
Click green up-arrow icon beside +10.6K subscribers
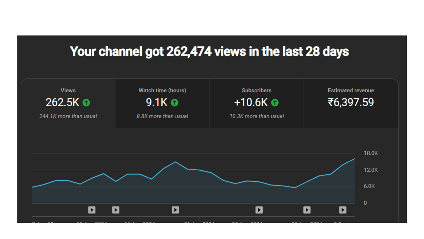click(x=275, y=103)
